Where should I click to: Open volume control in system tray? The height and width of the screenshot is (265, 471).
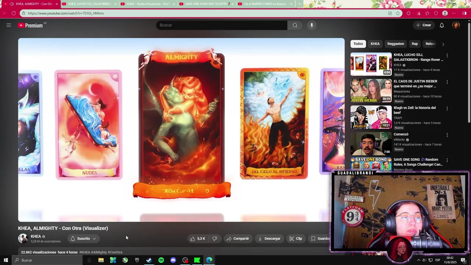[x=424, y=260]
